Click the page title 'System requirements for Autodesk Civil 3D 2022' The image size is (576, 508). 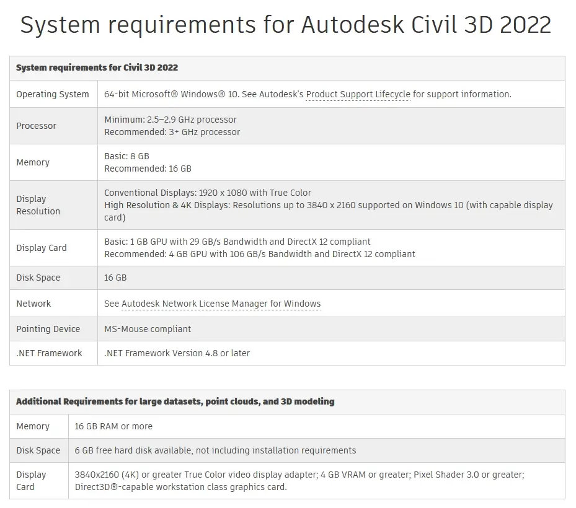click(x=286, y=25)
